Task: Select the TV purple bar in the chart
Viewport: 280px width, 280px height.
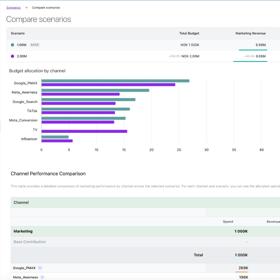Action: pyautogui.click(x=84, y=131)
